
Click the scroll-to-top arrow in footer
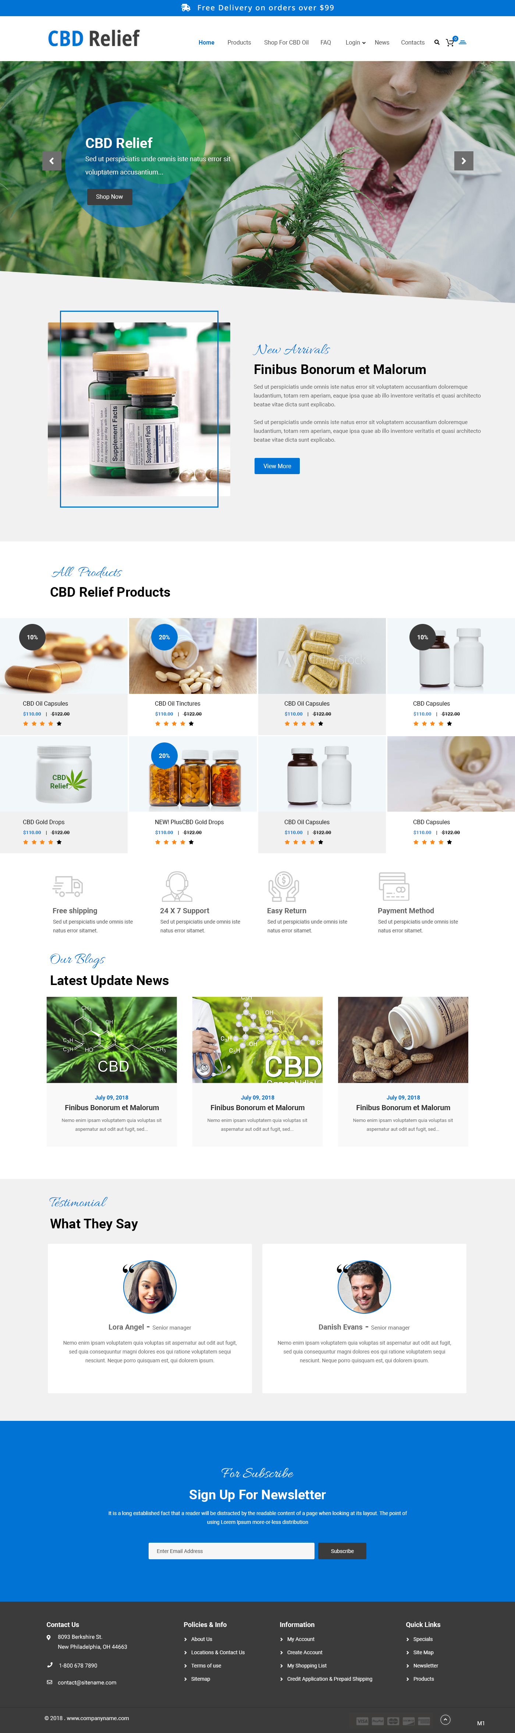[445, 1719]
